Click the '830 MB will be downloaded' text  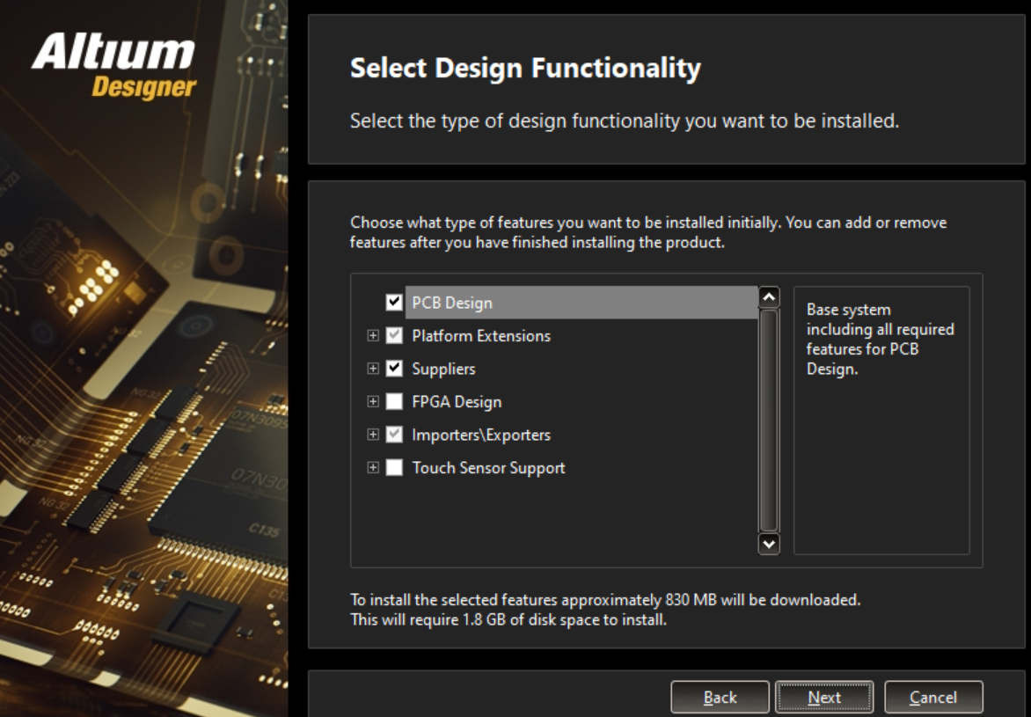coord(763,600)
